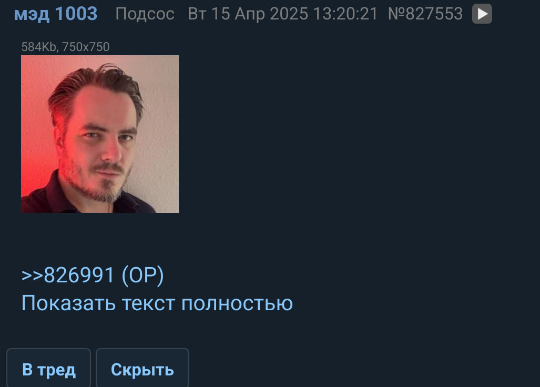The width and height of the screenshot is (540, 387).
Task: Click the Подсос label in post header
Action: [145, 14]
